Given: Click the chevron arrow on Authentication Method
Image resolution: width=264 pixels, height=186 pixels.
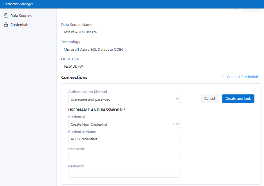Looking at the screenshot, I should pyautogui.click(x=178, y=99).
